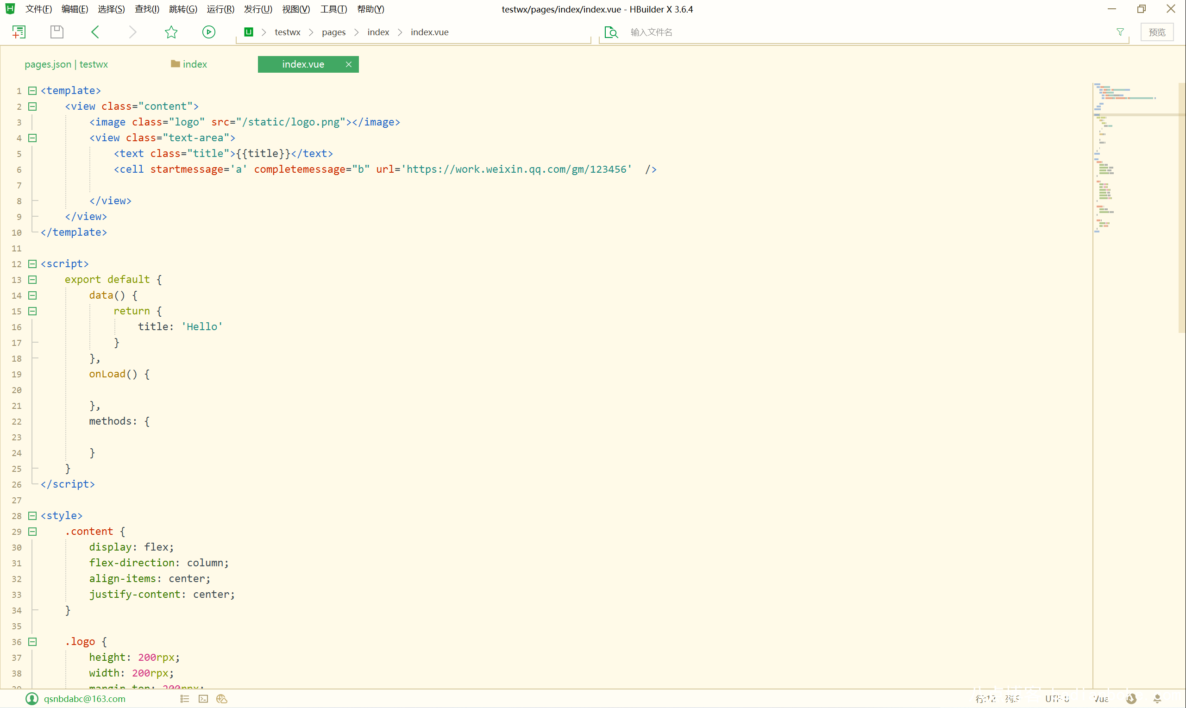Collapse the template block at line 1

32,91
